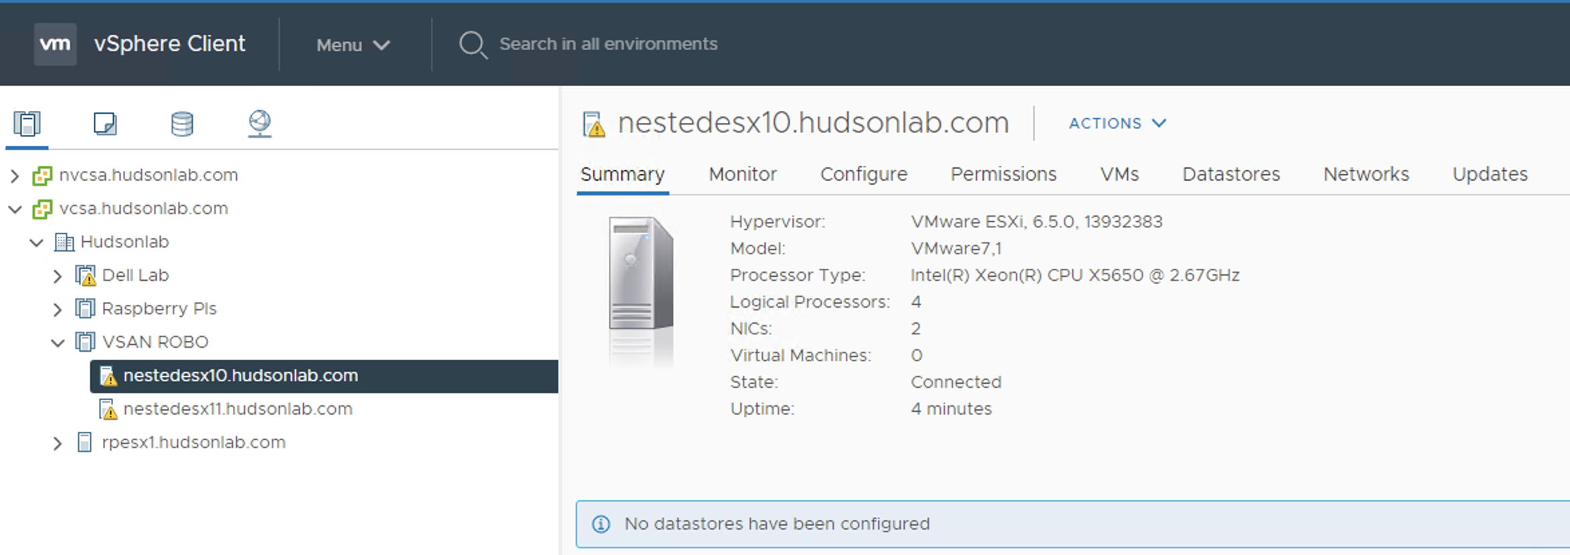
Task: Click nestedesx10 host warning icon in tree
Action: pos(108,376)
